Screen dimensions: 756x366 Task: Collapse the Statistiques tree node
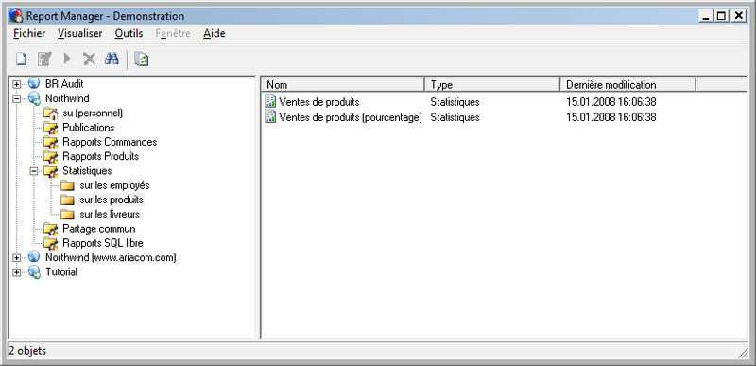coord(34,171)
